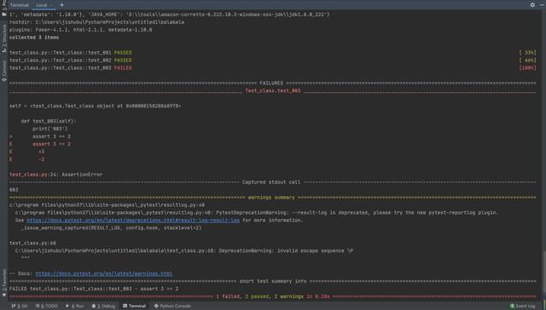Open terminal settings gear menu
This screenshot has width=546, height=310.
click(532, 5)
